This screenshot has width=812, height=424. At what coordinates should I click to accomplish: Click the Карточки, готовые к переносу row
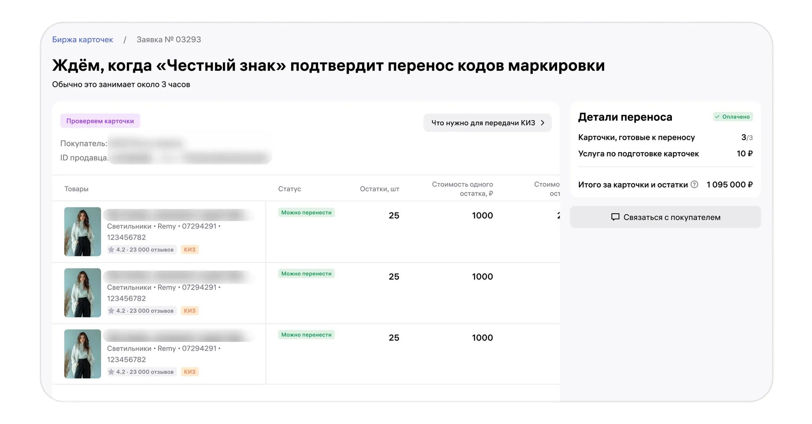pos(665,137)
